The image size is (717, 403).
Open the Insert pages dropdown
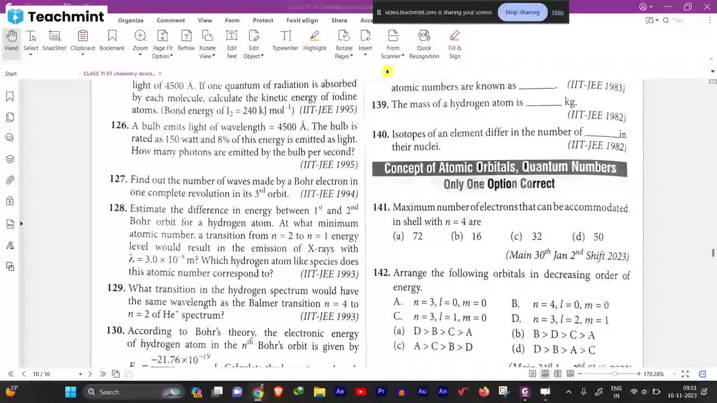click(x=365, y=41)
